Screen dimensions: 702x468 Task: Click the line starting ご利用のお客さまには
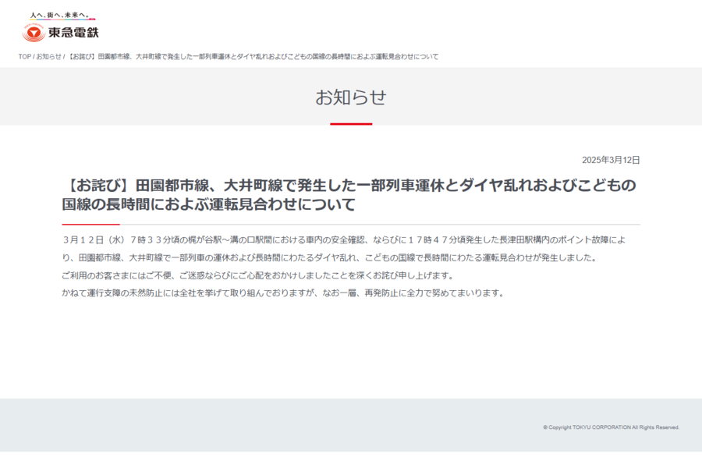258,275
